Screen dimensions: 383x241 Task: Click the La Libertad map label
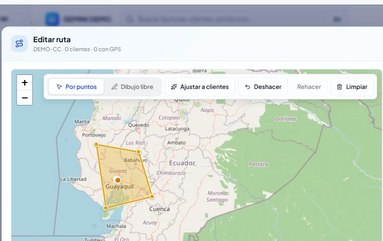tap(73, 179)
